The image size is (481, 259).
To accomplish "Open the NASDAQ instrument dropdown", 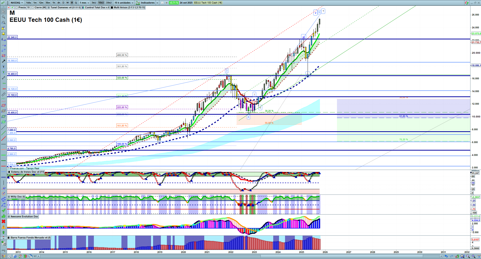I will point(17,3).
